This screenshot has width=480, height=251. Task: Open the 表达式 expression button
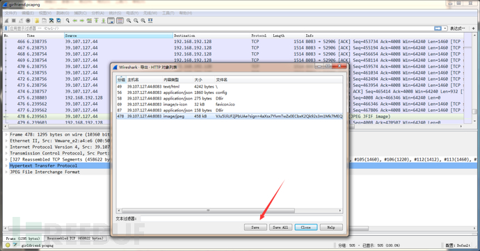tap(457, 29)
